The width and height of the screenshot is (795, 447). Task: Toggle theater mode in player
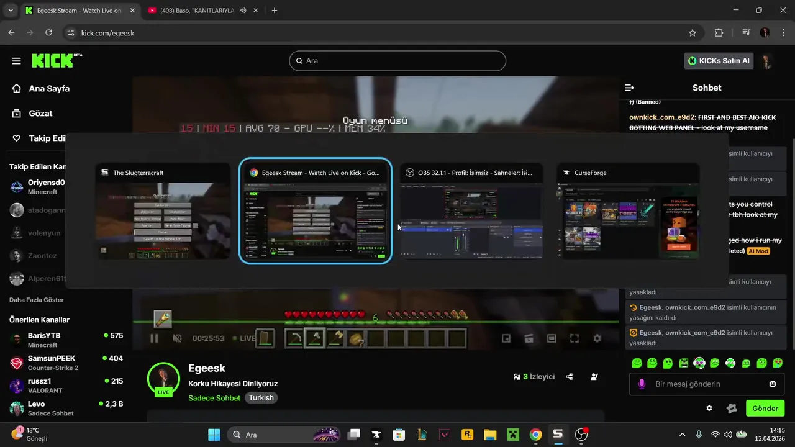coord(552,338)
